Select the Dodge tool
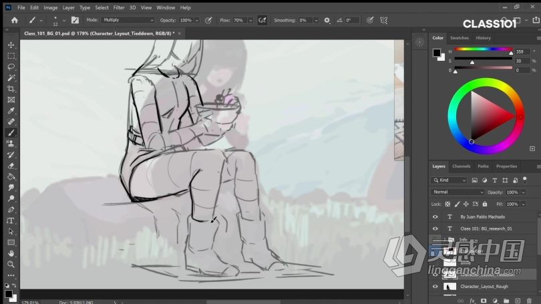Screen dimensions: 541x304 [x=11, y=198]
